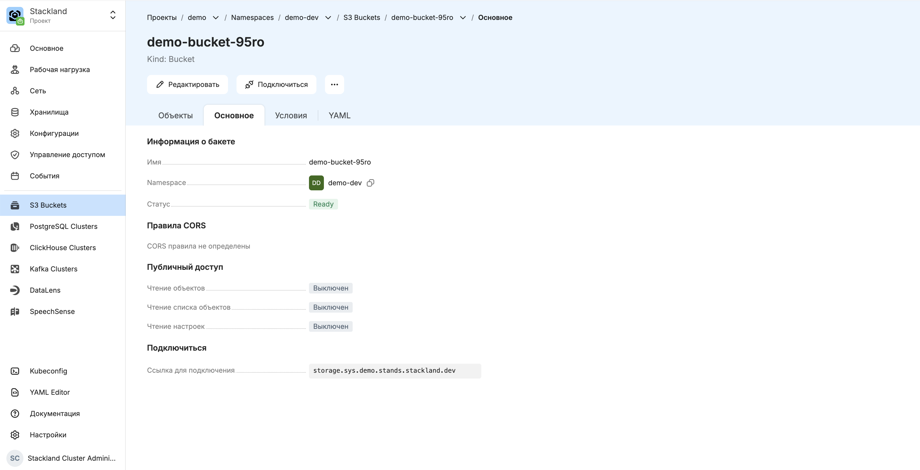
Task: Switch to the Условия tab
Action: (291, 115)
